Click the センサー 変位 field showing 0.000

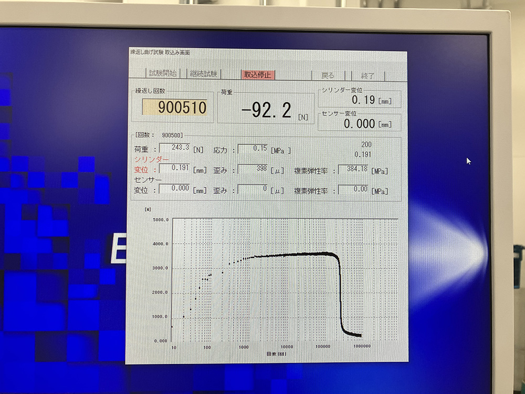[x=175, y=189]
